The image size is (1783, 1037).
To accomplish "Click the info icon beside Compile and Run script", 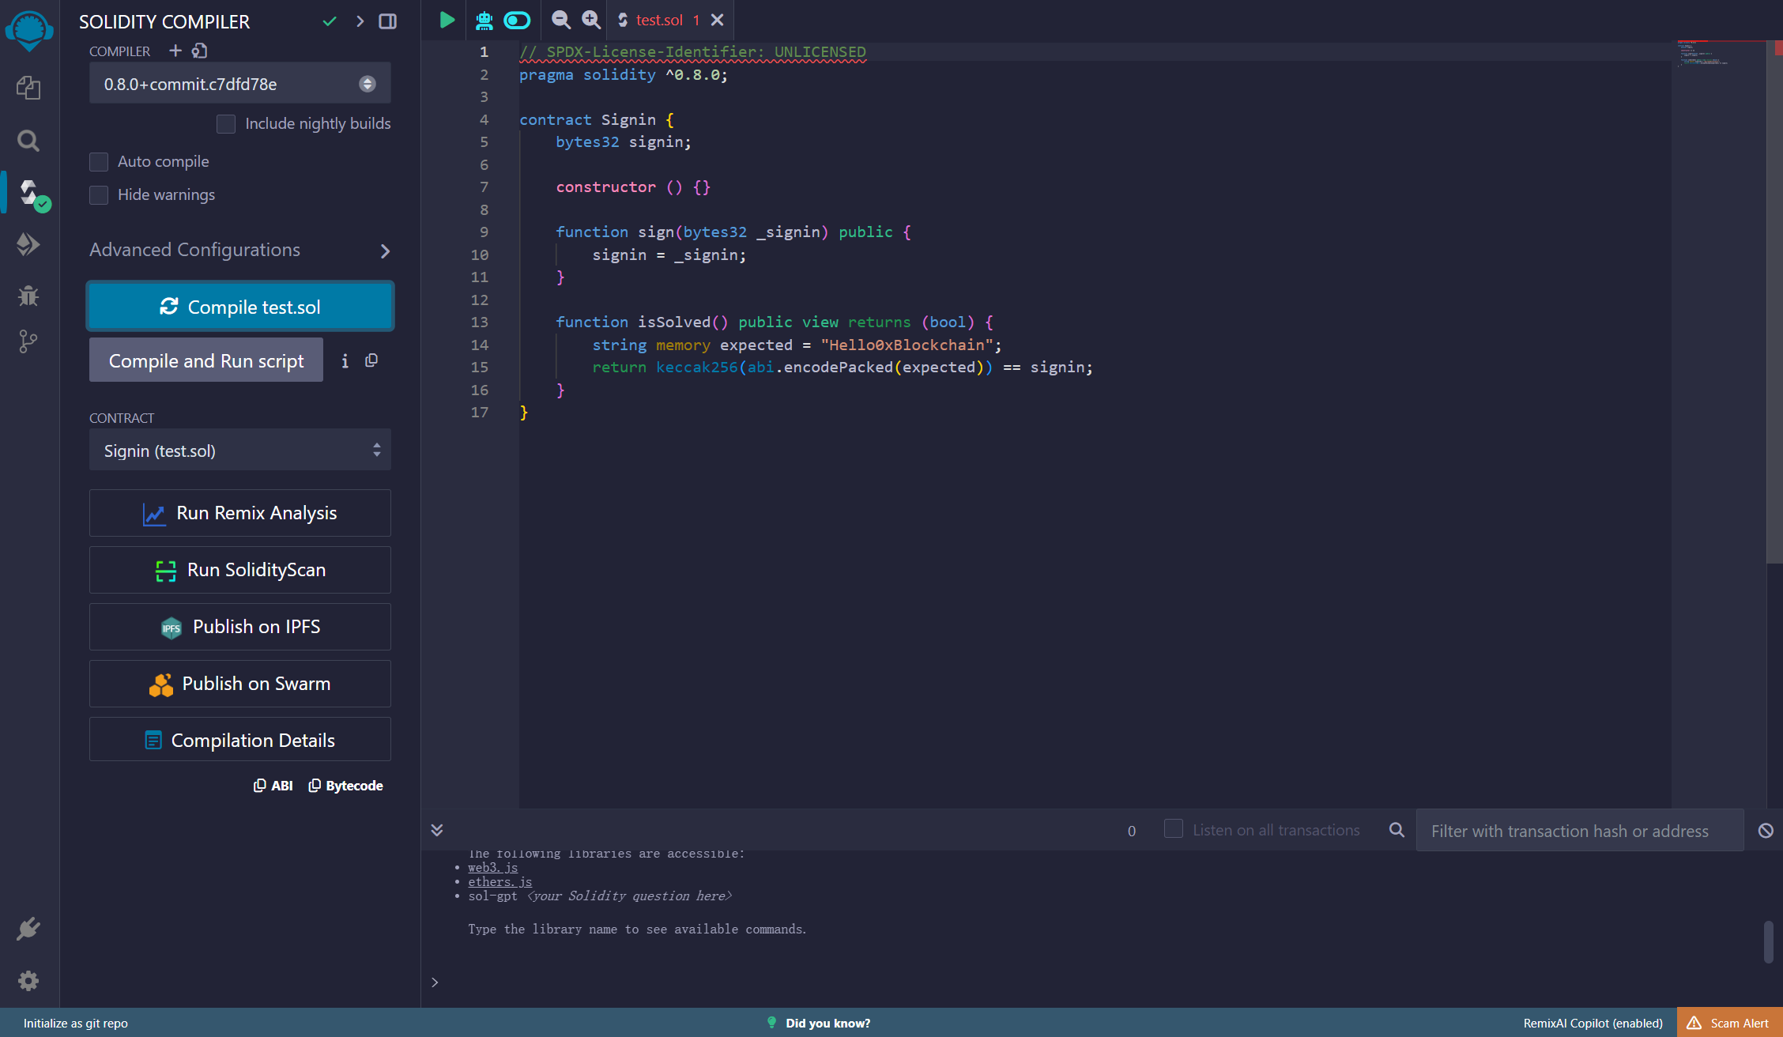I will pyautogui.click(x=345, y=360).
